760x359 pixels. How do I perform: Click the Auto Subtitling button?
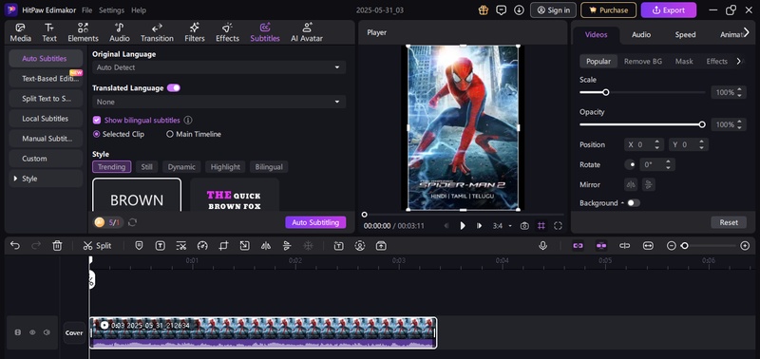pyautogui.click(x=315, y=222)
